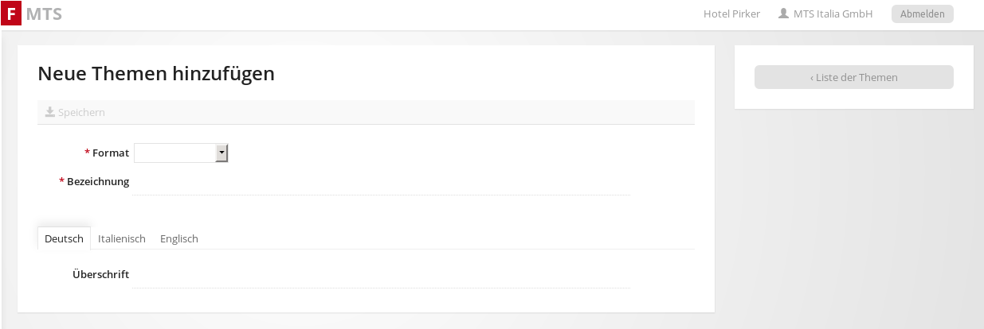The image size is (984, 329).
Task: Click the MTS brand name text
Action: point(44,14)
